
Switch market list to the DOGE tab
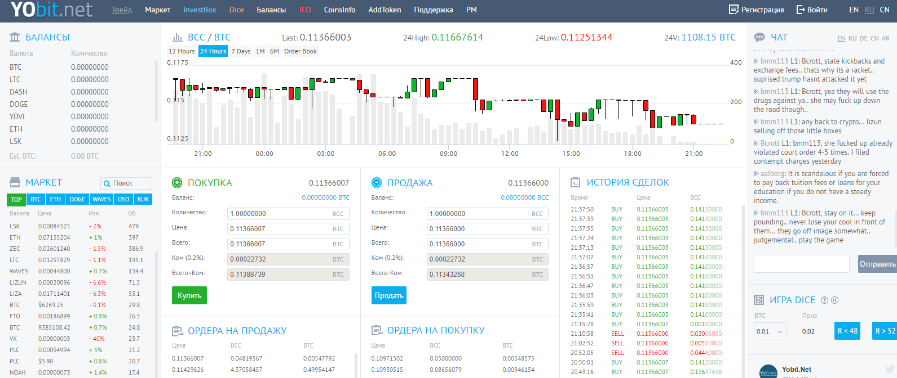pyautogui.click(x=77, y=199)
